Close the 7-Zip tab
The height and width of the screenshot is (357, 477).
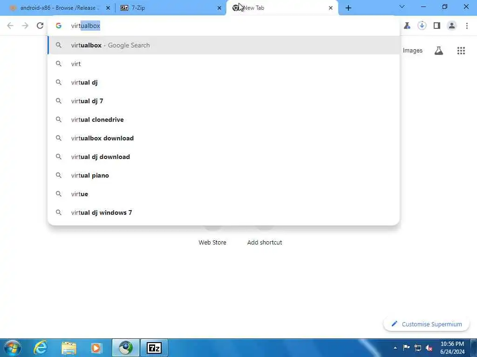[219, 8]
